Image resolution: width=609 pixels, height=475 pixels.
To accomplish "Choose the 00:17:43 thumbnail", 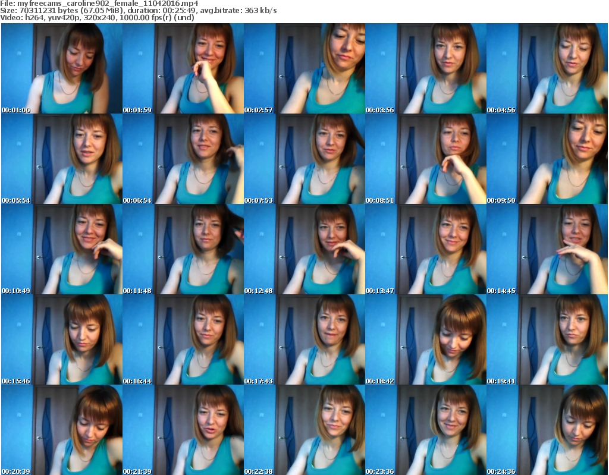I will point(304,340).
